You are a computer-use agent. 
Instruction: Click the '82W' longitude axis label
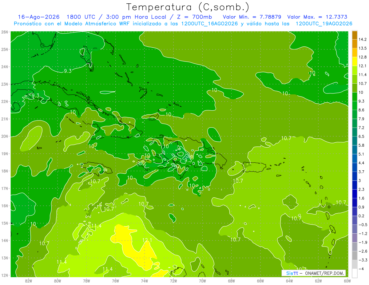pyautogui.click(x=29, y=281)
